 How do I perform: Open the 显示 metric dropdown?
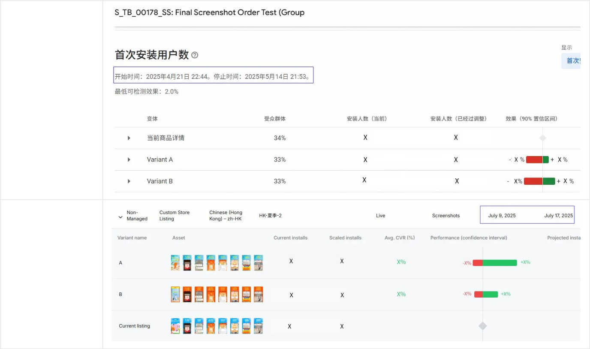[572, 61]
